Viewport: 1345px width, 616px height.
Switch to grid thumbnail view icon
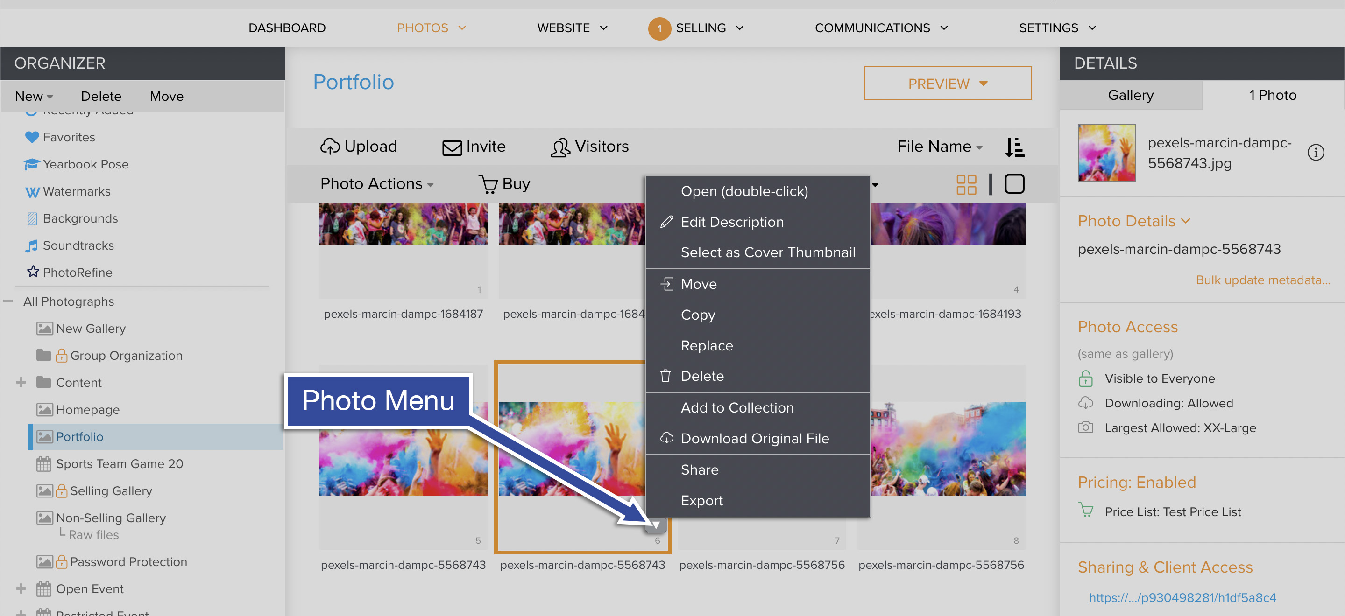[966, 184]
